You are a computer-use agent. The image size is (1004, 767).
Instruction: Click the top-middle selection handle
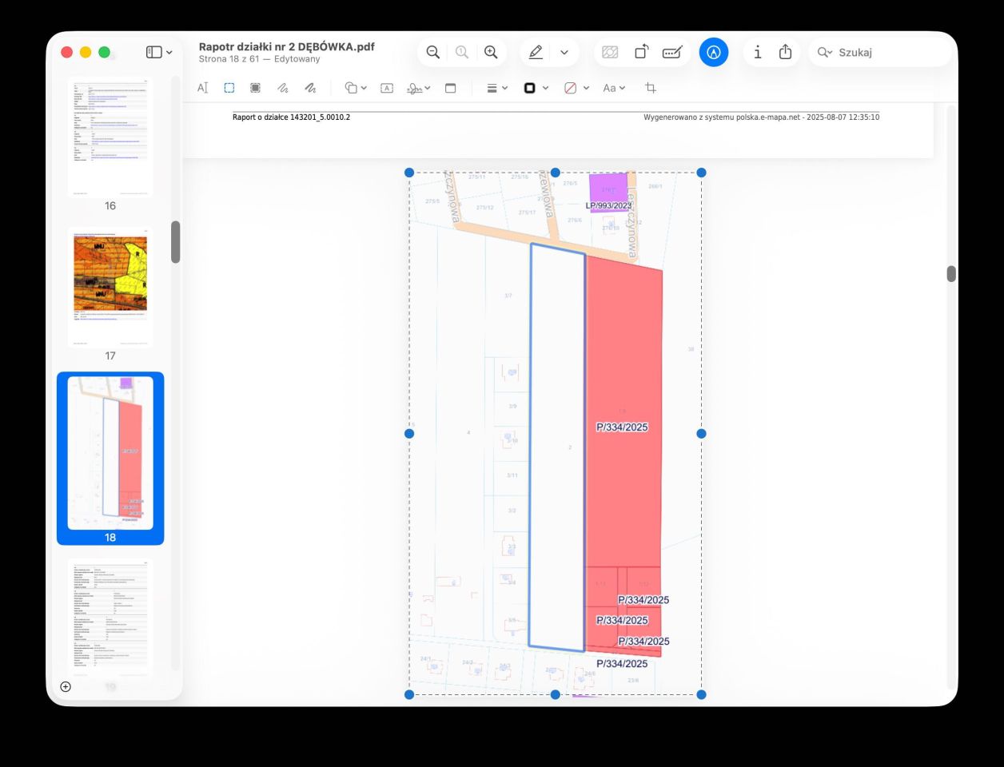[x=556, y=173]
